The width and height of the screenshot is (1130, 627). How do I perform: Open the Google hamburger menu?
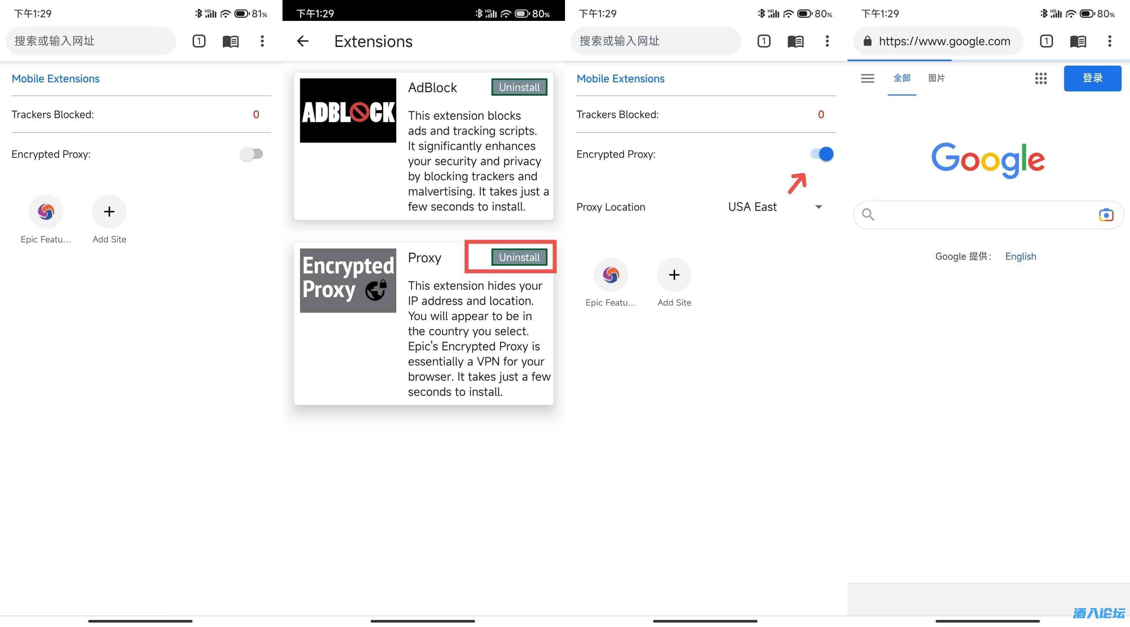coord(867,78)
